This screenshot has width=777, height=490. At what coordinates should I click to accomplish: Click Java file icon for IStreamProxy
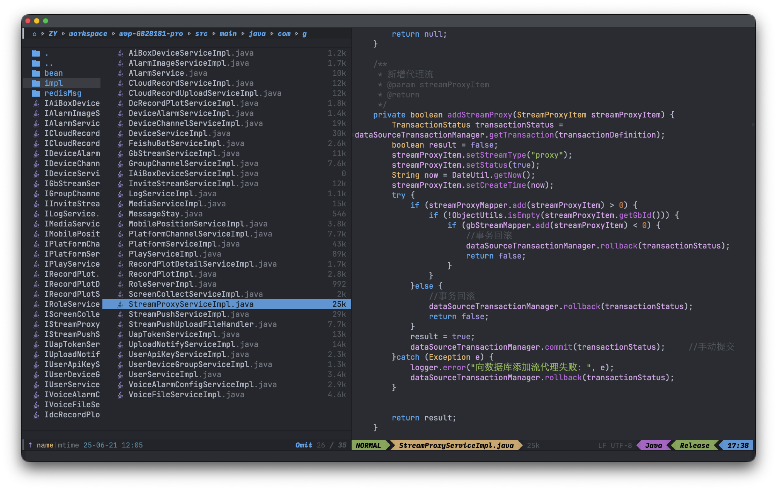click(36, 324)
